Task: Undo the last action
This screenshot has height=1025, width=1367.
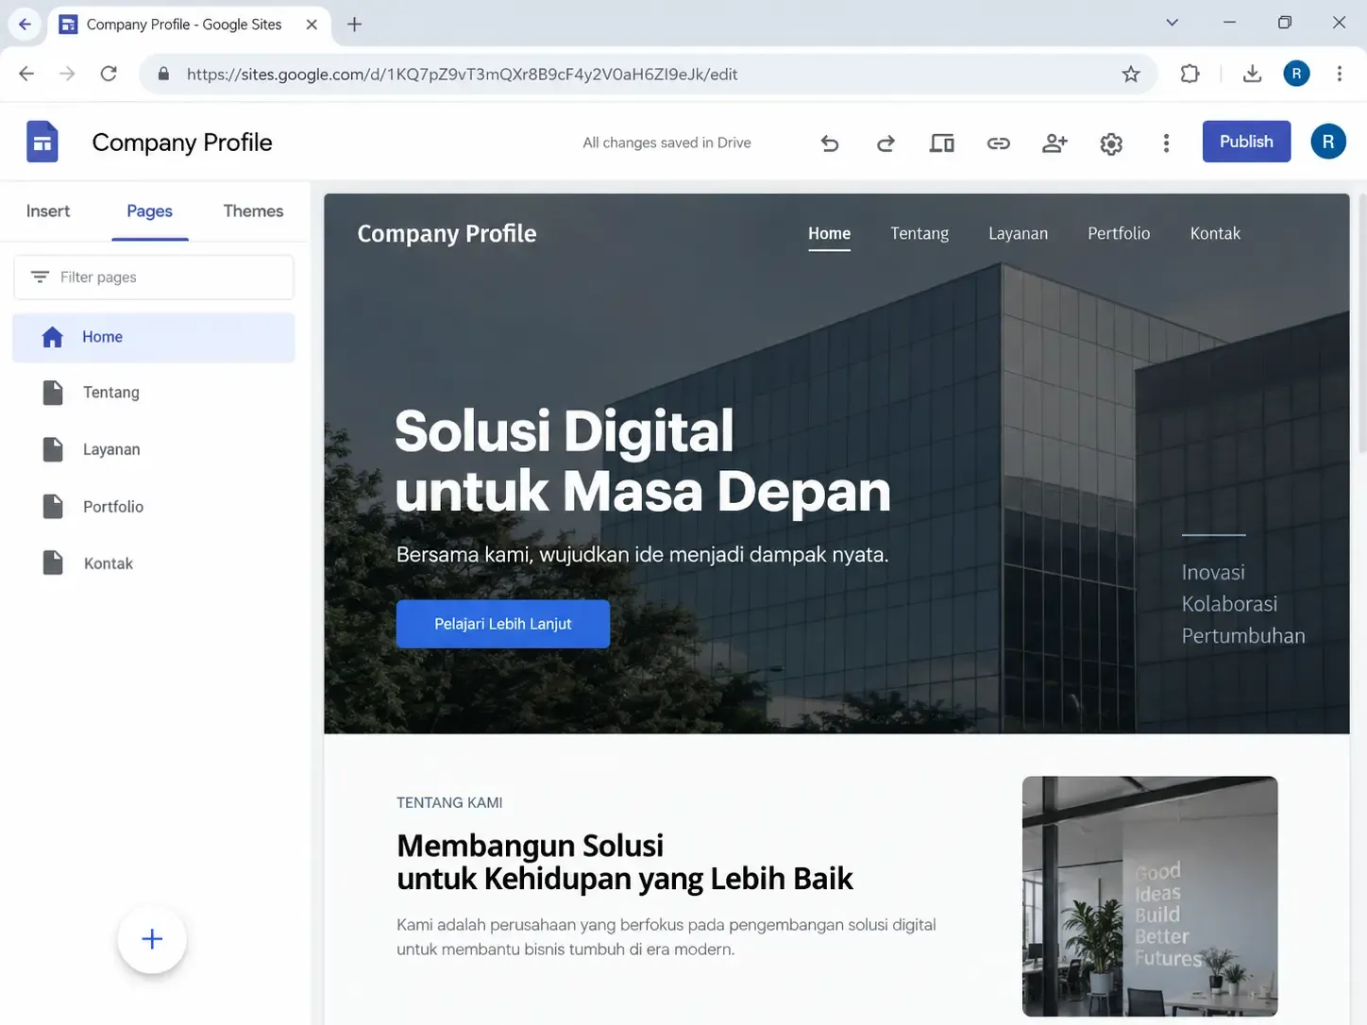Action: (x=830, y=143)
